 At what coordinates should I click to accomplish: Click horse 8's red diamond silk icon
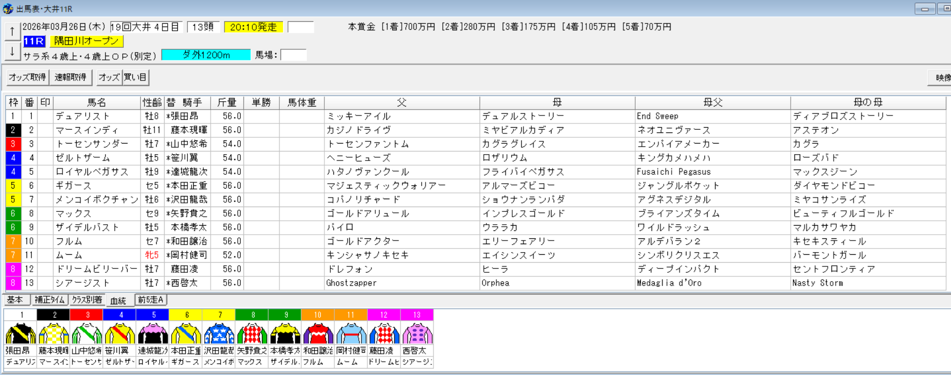point(252,334)
